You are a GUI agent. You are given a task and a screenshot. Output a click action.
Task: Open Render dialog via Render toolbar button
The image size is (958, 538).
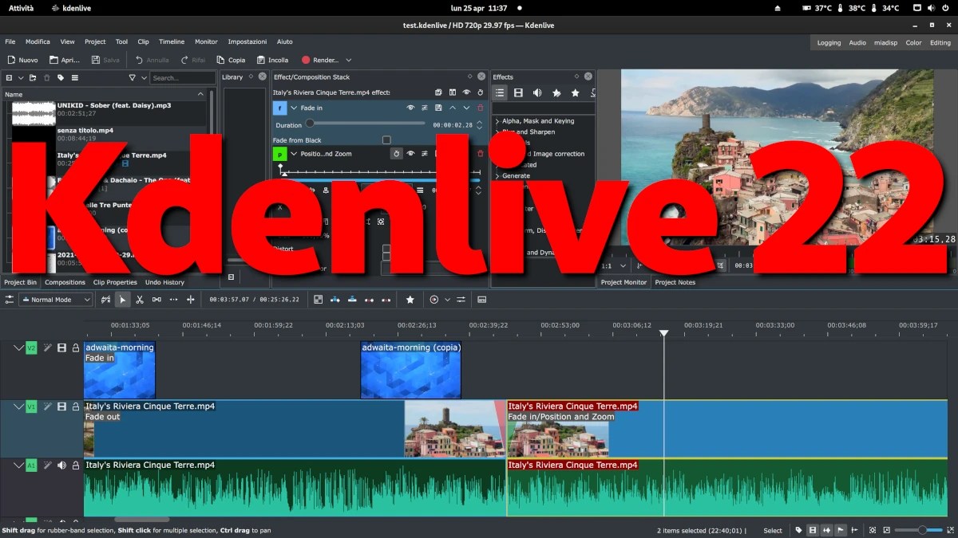(x=319, y=59)
